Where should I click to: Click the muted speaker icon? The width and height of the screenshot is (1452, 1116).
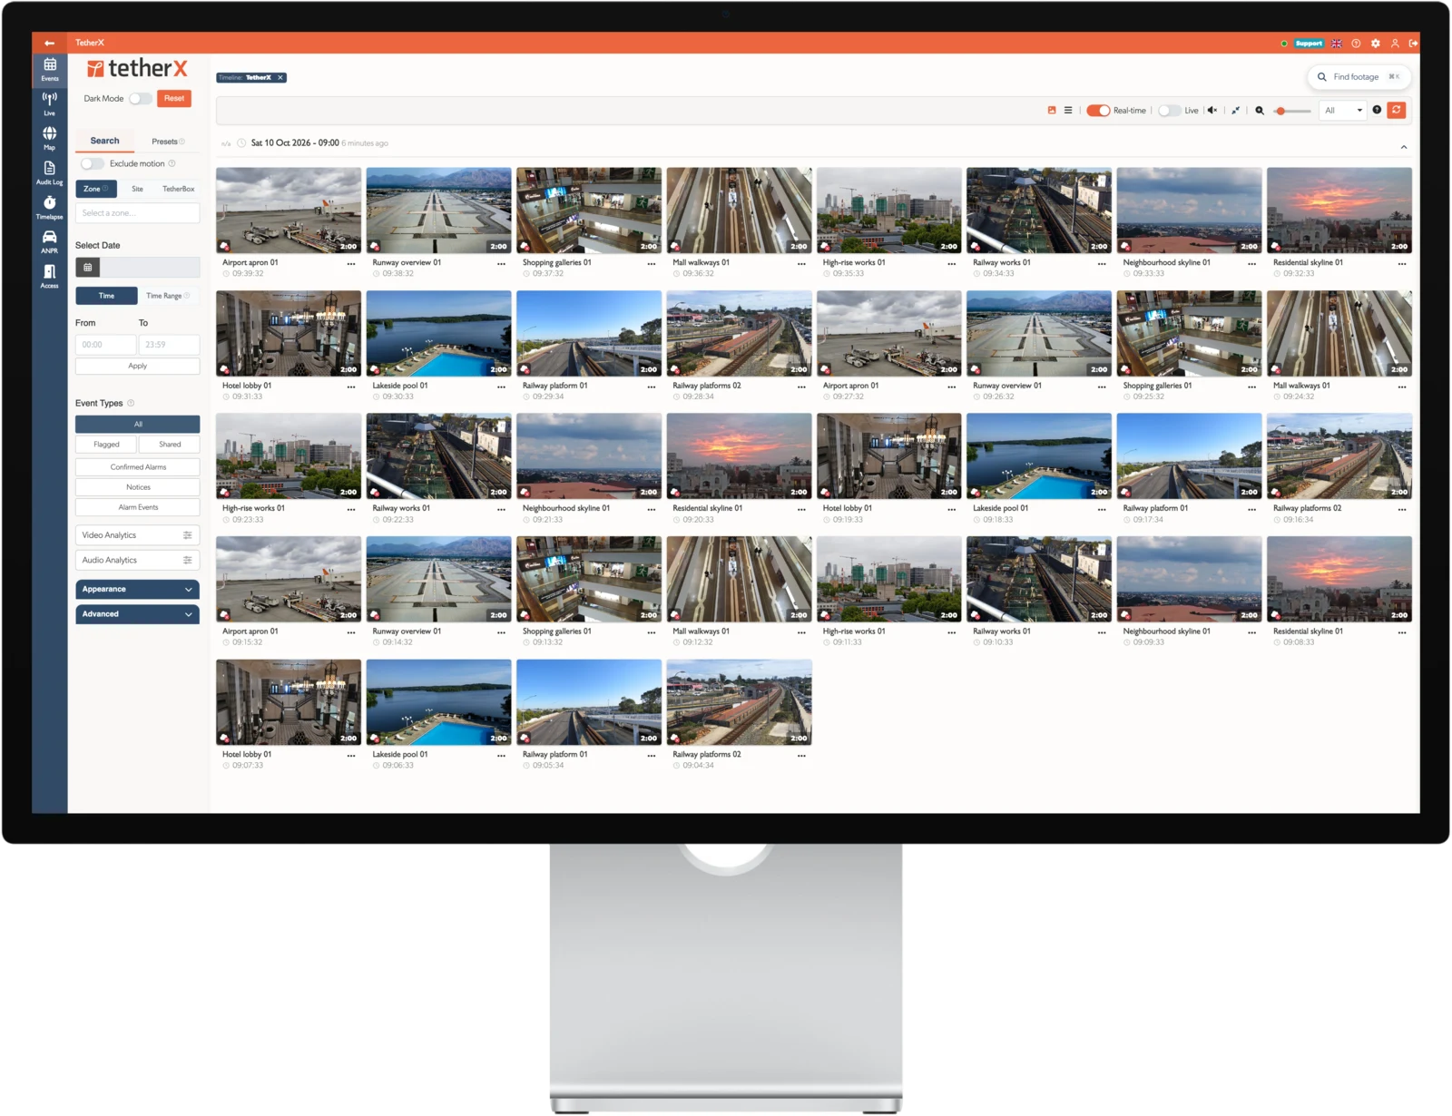click(x=1212, y=110)
